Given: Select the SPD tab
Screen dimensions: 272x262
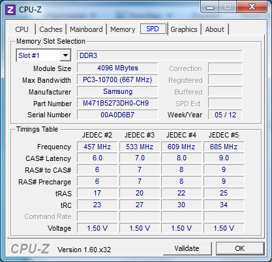Looking at the screenshot, I should click(x=153, y=29).
